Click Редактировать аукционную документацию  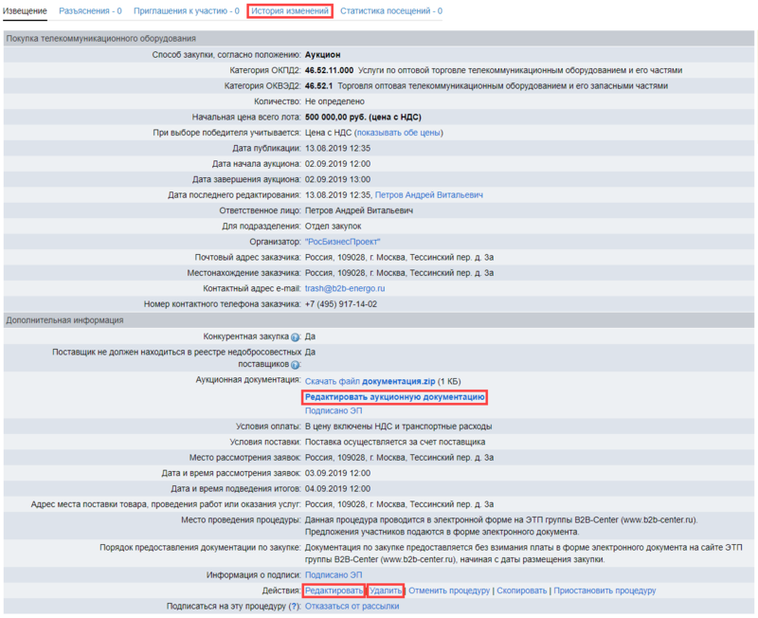(x=394, y=396)
